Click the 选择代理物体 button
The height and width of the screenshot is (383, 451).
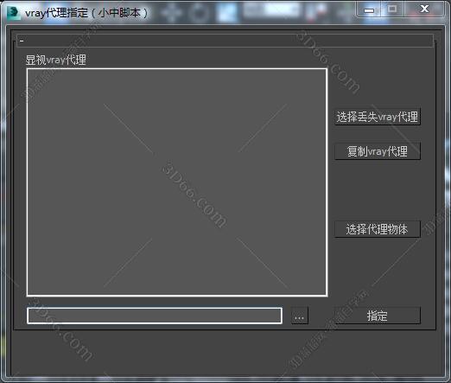[x=378, y=229]
